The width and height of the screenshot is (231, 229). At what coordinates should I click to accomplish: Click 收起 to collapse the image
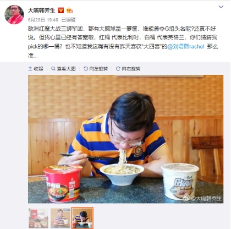click(38, 69)
